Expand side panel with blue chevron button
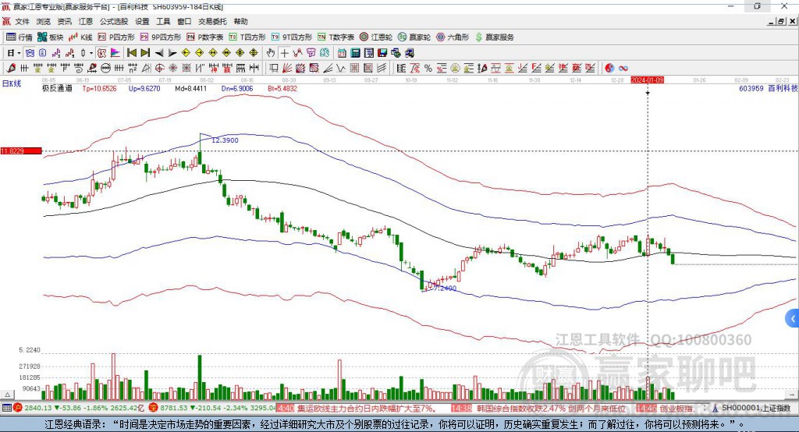The image size is (799, 432). click(792, 319)
